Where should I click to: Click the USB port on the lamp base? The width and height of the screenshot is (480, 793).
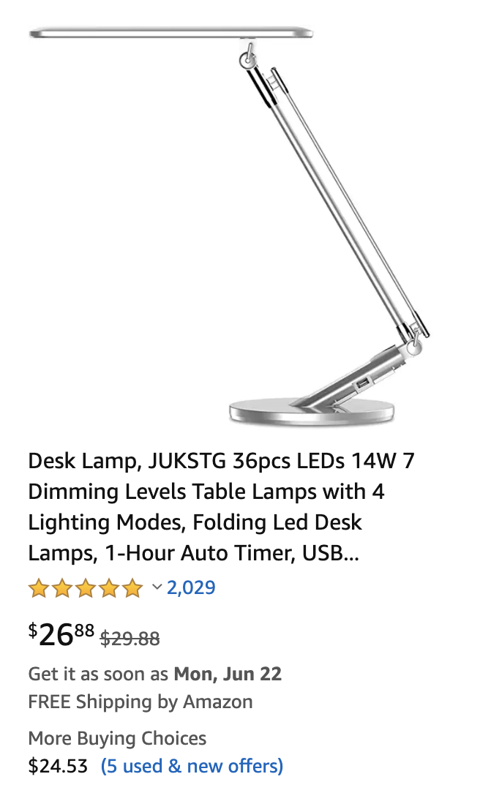tap(363, 386)
